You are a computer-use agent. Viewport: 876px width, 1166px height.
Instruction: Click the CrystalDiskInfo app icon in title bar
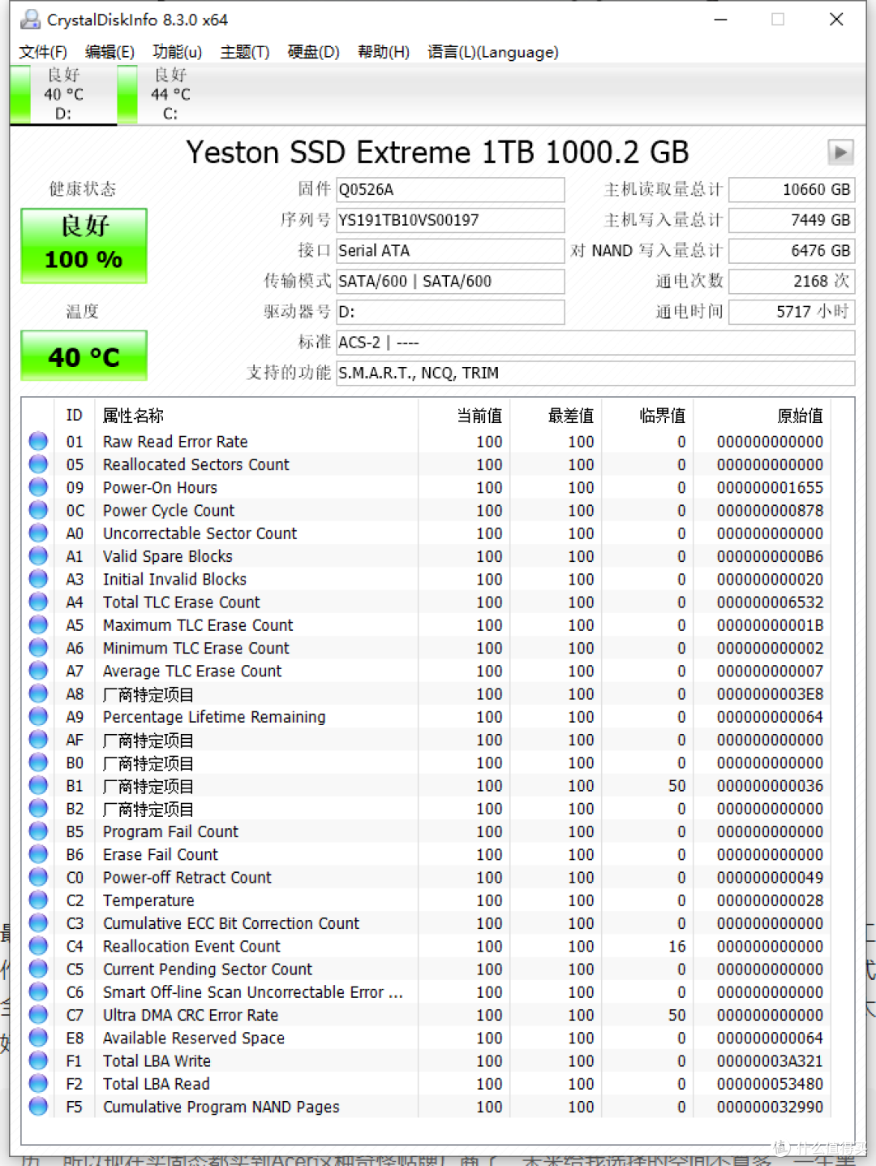[30, 19]
